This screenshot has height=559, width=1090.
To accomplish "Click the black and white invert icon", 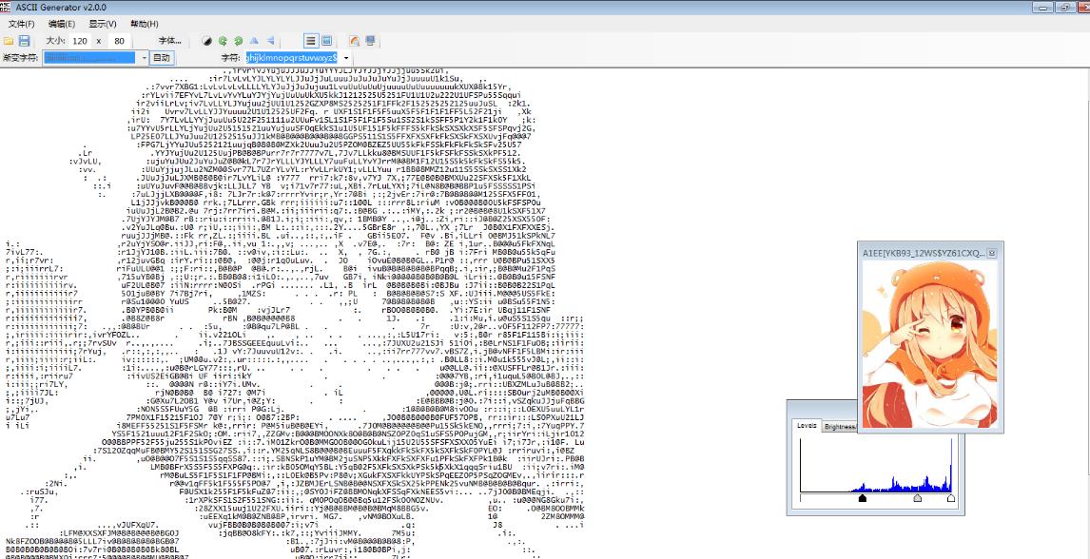I will [x=208, y=42].
